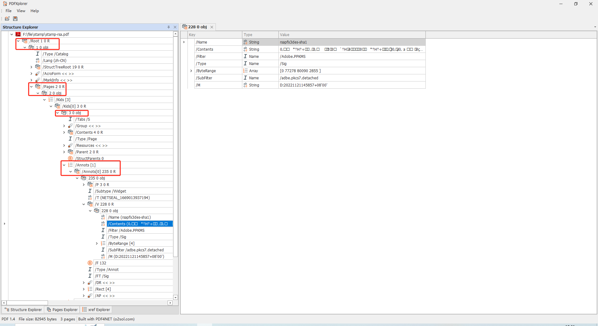Image resolution: width=598 pixels, height=326 pixels.
Task: Click the PDF file icon beside stamp-rsa.pdf
Action: point(18,34)
